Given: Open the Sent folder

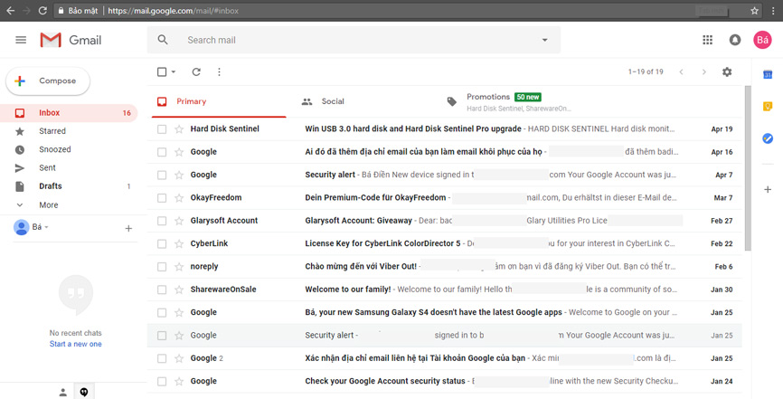Looking at the screenshot, I should click(69, 168).
